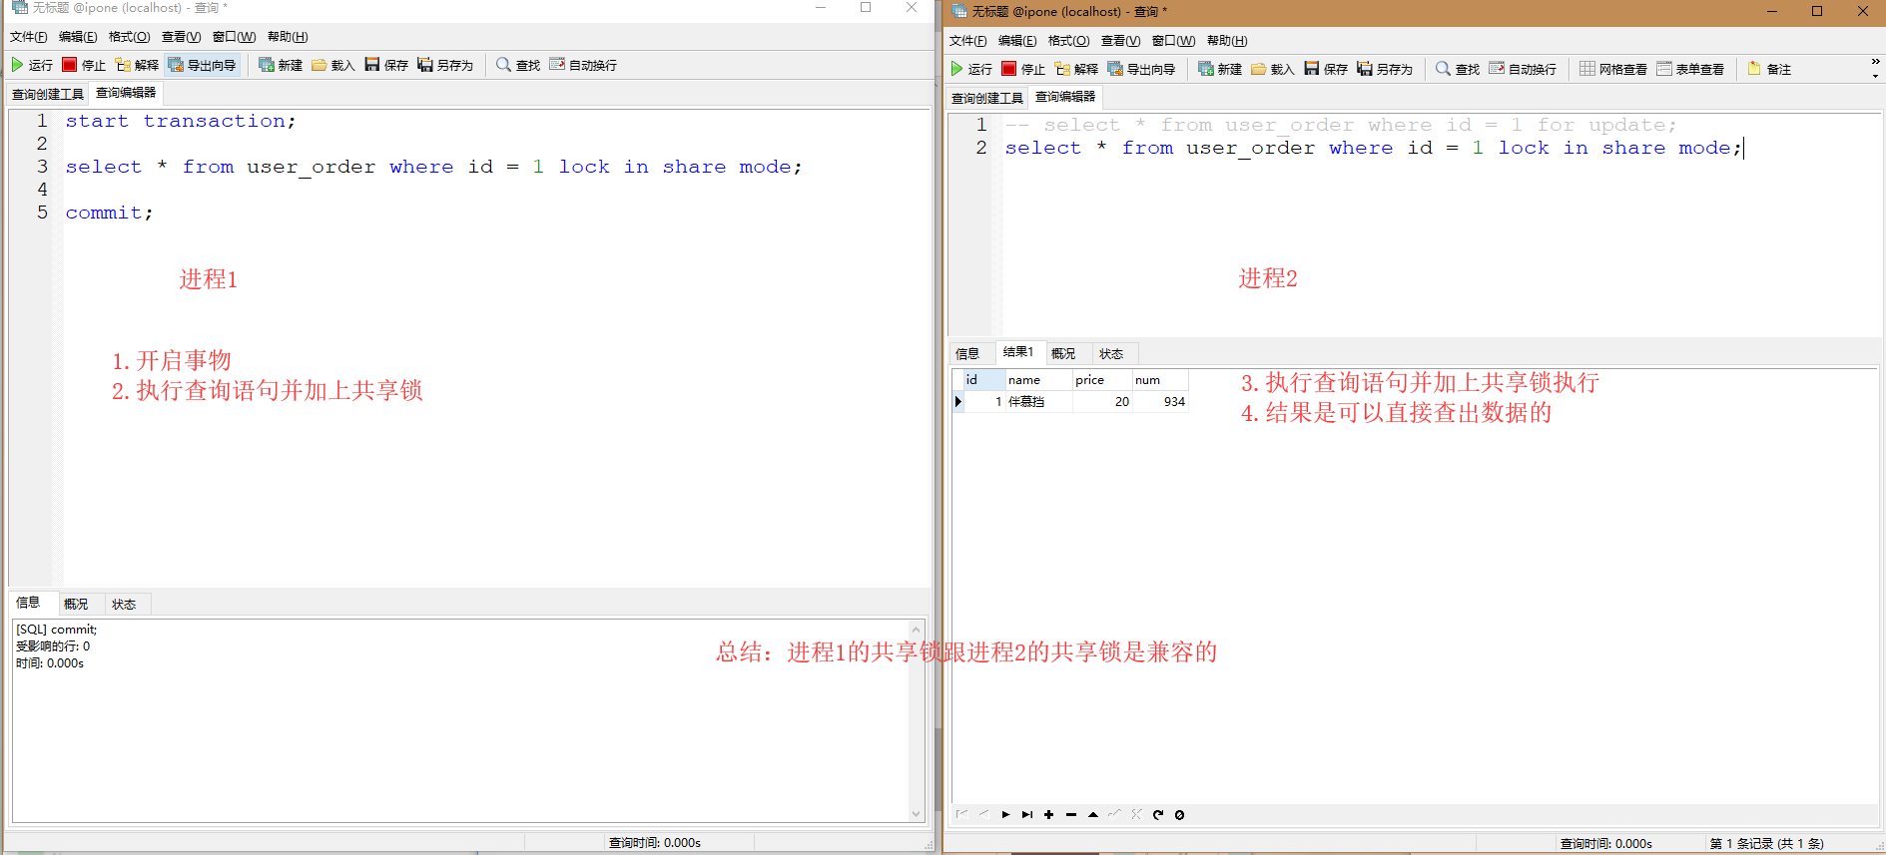Switch to 查询创建工具 tab in left window
Viewport: 1886px width, 855px height.
[48, 94]
